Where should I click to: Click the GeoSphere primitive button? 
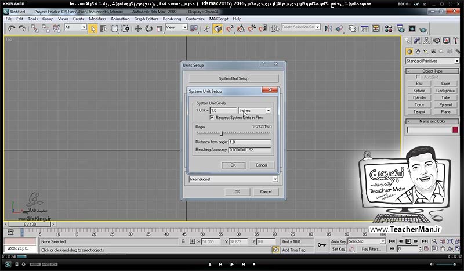pyautogui.click(x=445, y=91)
